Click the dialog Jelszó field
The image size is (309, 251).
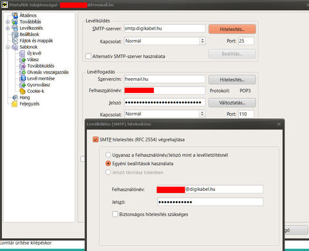click(210, 202)
